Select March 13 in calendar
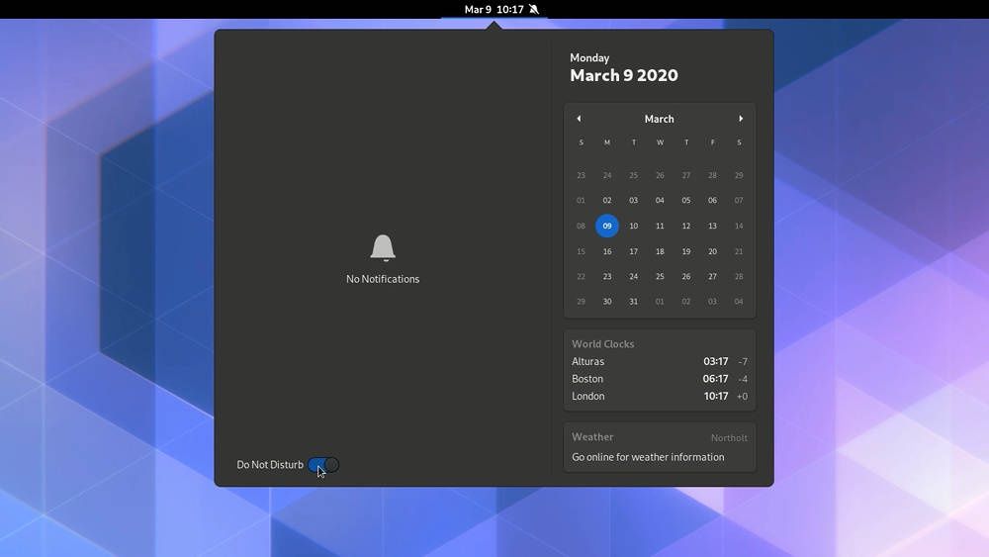 click(x=712, y=226)
